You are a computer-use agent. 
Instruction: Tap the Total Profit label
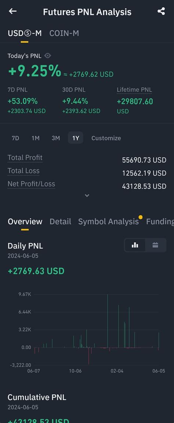(25, 158)
